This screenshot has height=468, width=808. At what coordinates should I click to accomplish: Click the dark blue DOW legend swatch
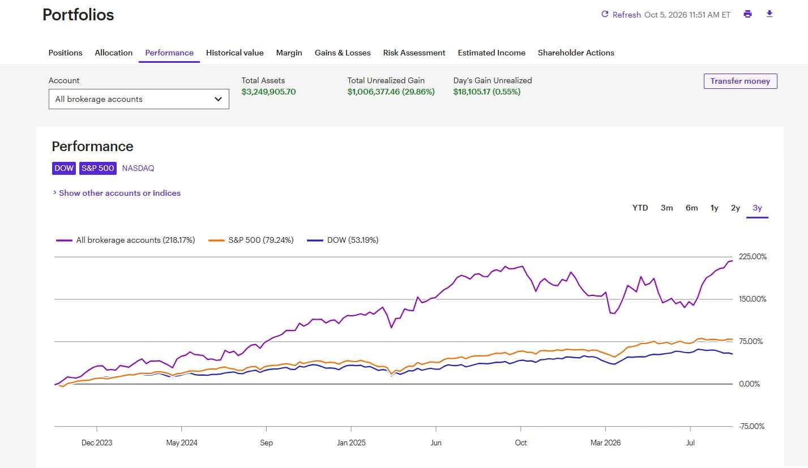pos(315,241)
